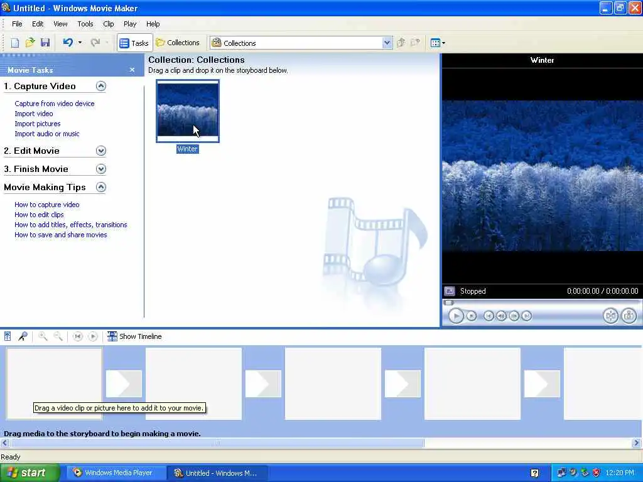Click the Save Project disk icon

click(x=45, y=43)
